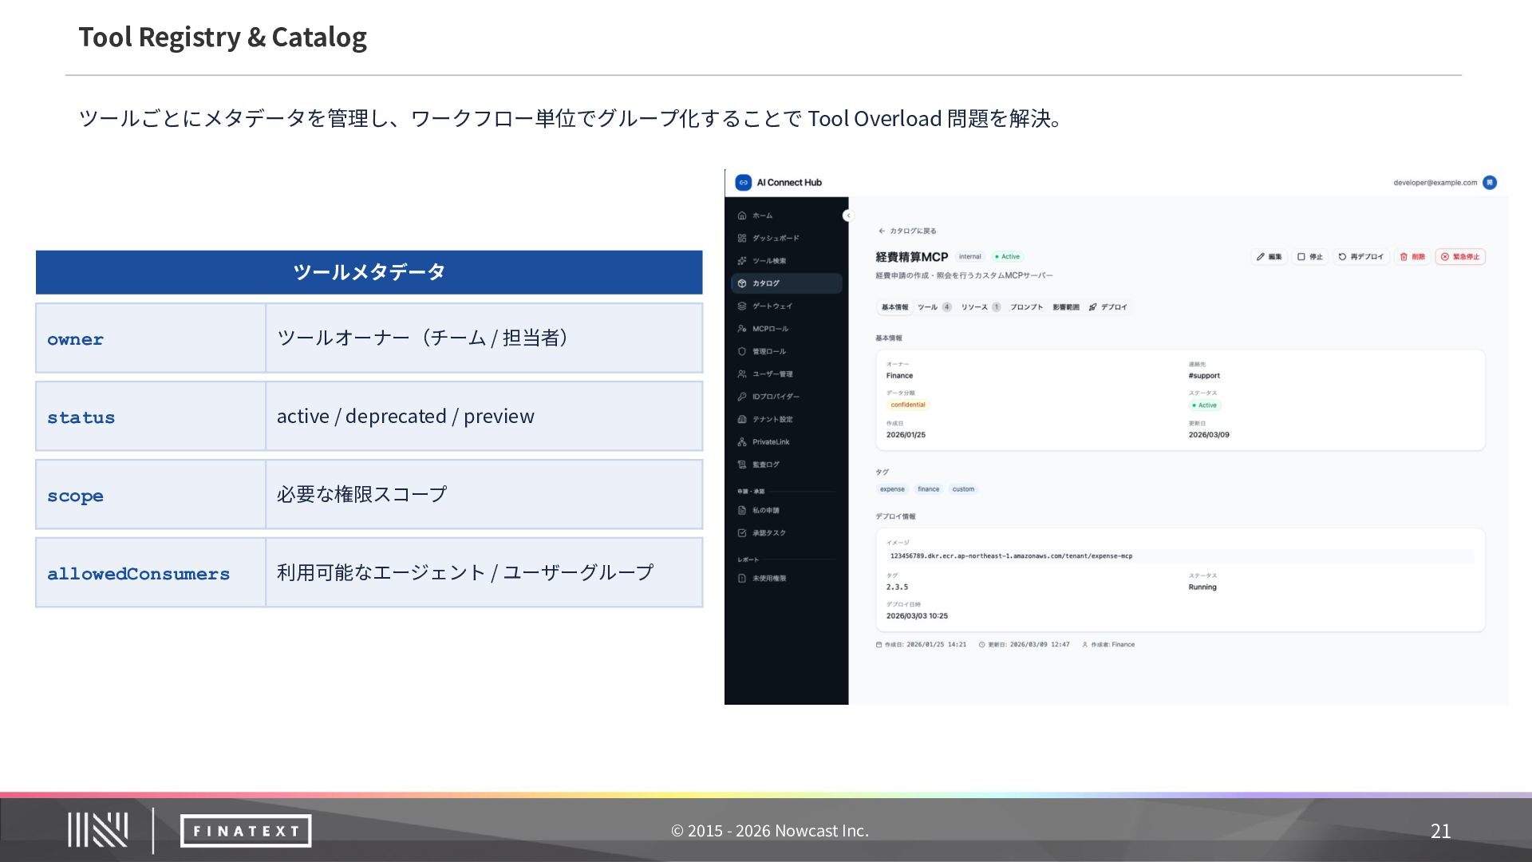Go to ツール検索 in sidebar
The height and width of the screenshot is (862, 1532).
[768, 261]
